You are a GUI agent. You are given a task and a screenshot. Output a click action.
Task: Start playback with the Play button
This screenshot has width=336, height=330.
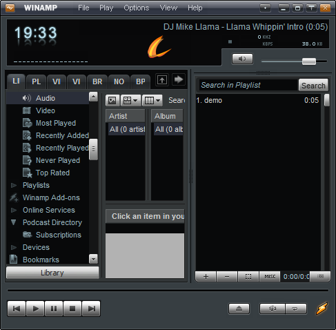tap(35, 309)
